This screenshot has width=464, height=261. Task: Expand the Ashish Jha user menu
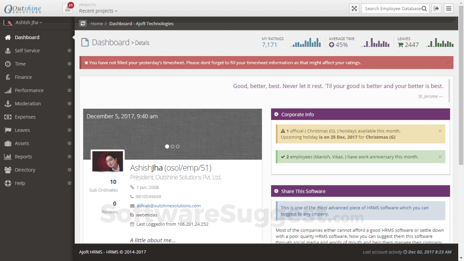pos(29,22)
